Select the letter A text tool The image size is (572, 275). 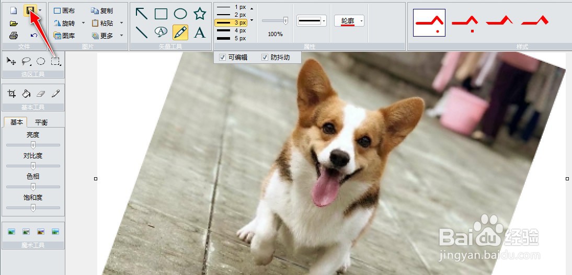(200, 32)
